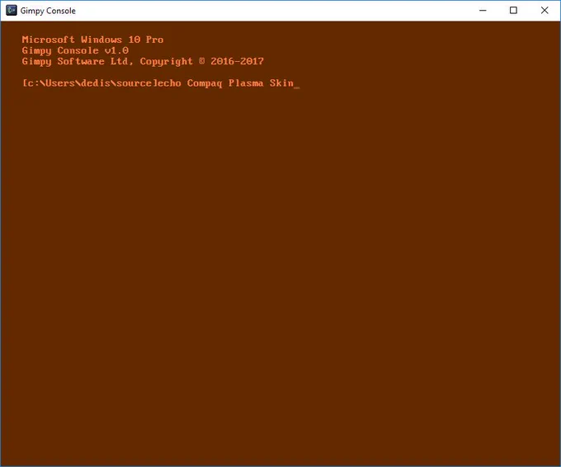Screen dimensions: 561x467
Task: Click the command text "echo Compaq Plasma Skin"
Action: pyautogui.click(x=225, y=83)
